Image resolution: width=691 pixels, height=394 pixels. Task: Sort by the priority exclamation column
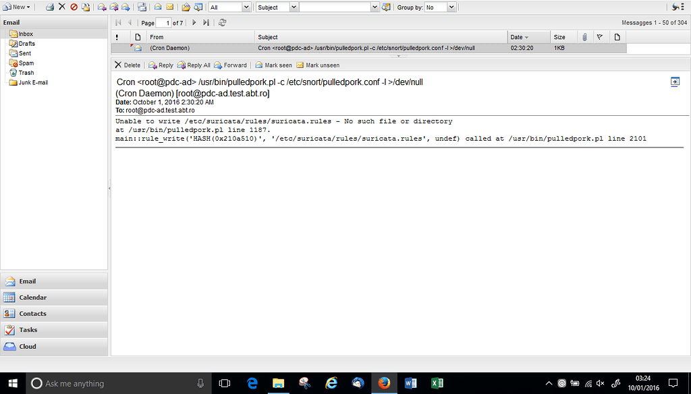click(x=117, y=37)
